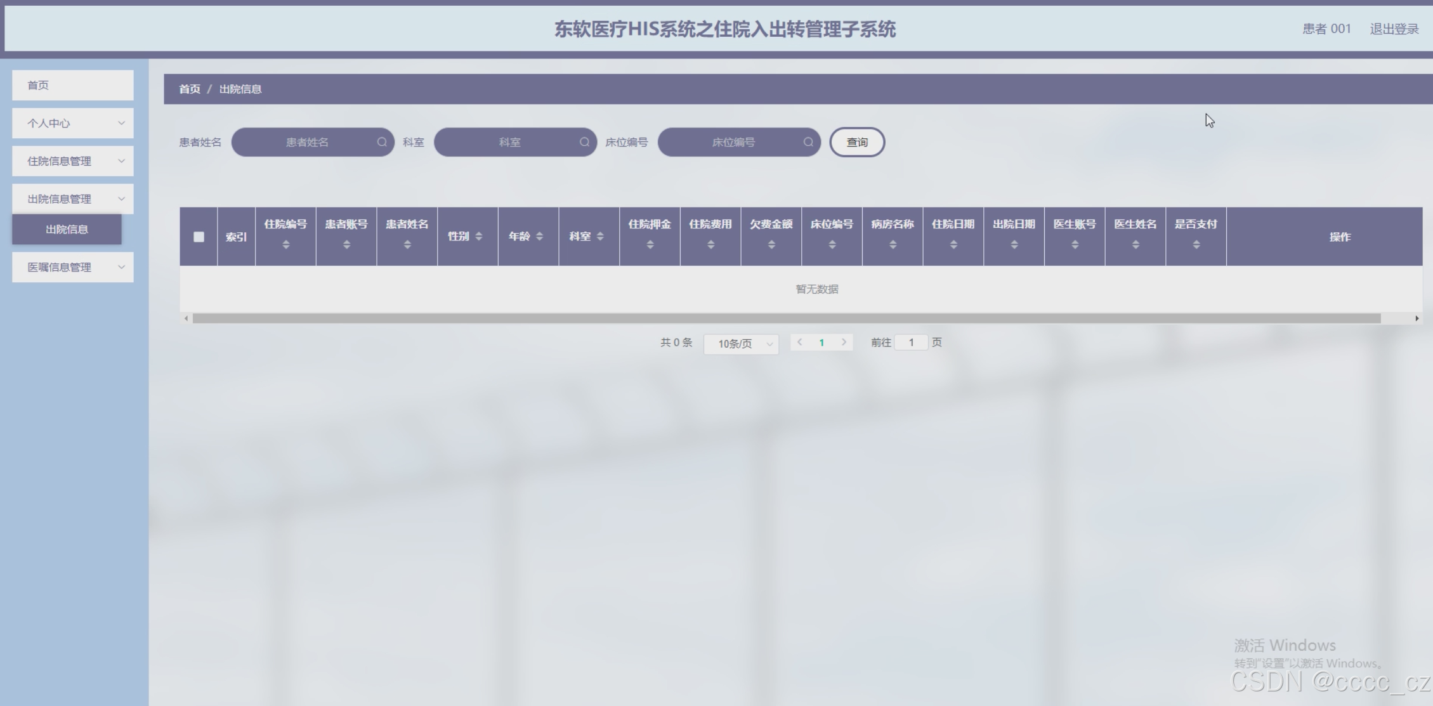Screen dimensions: 1433x706
Task: Open the 10条/页 page size dropdown
Action: pyautogui.click(x=741, y=344)
